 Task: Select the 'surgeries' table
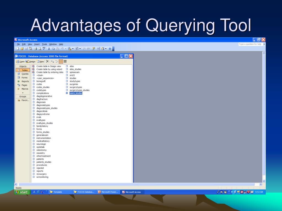(x=72, y=84)
